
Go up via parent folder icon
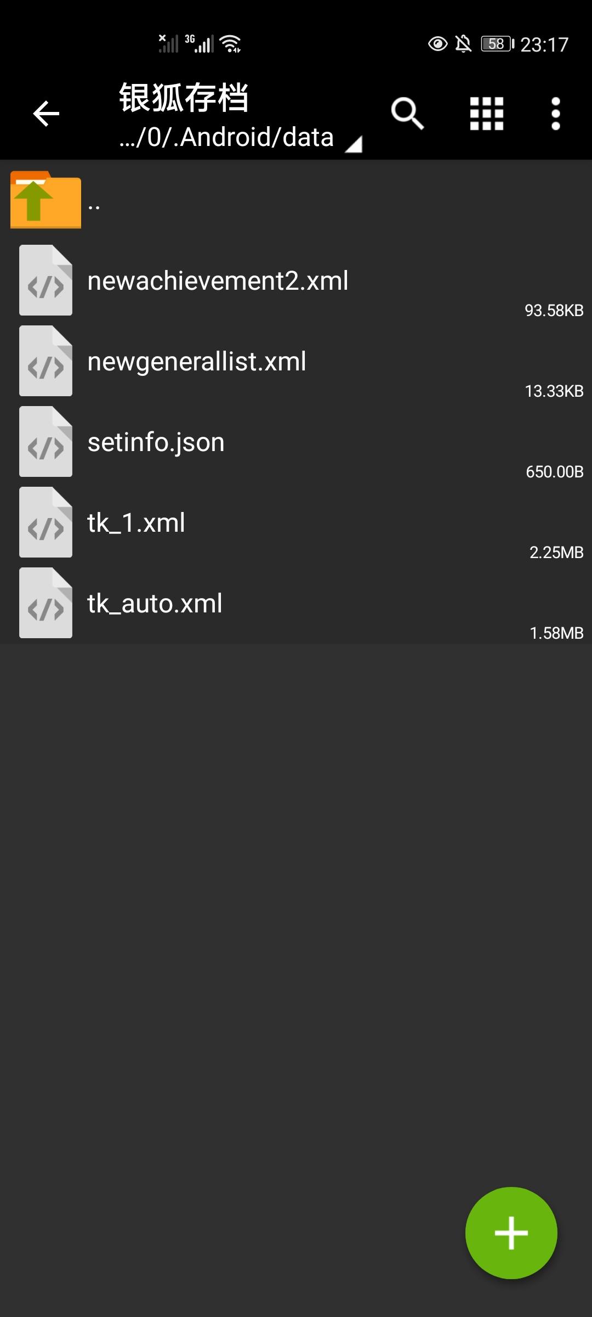coord(45,200)
